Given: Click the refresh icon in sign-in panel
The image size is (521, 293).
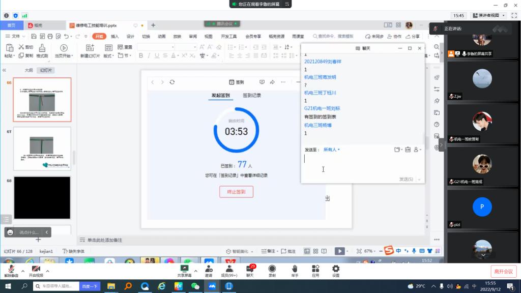Looking at the screenshot, I should tap(172, 82).
